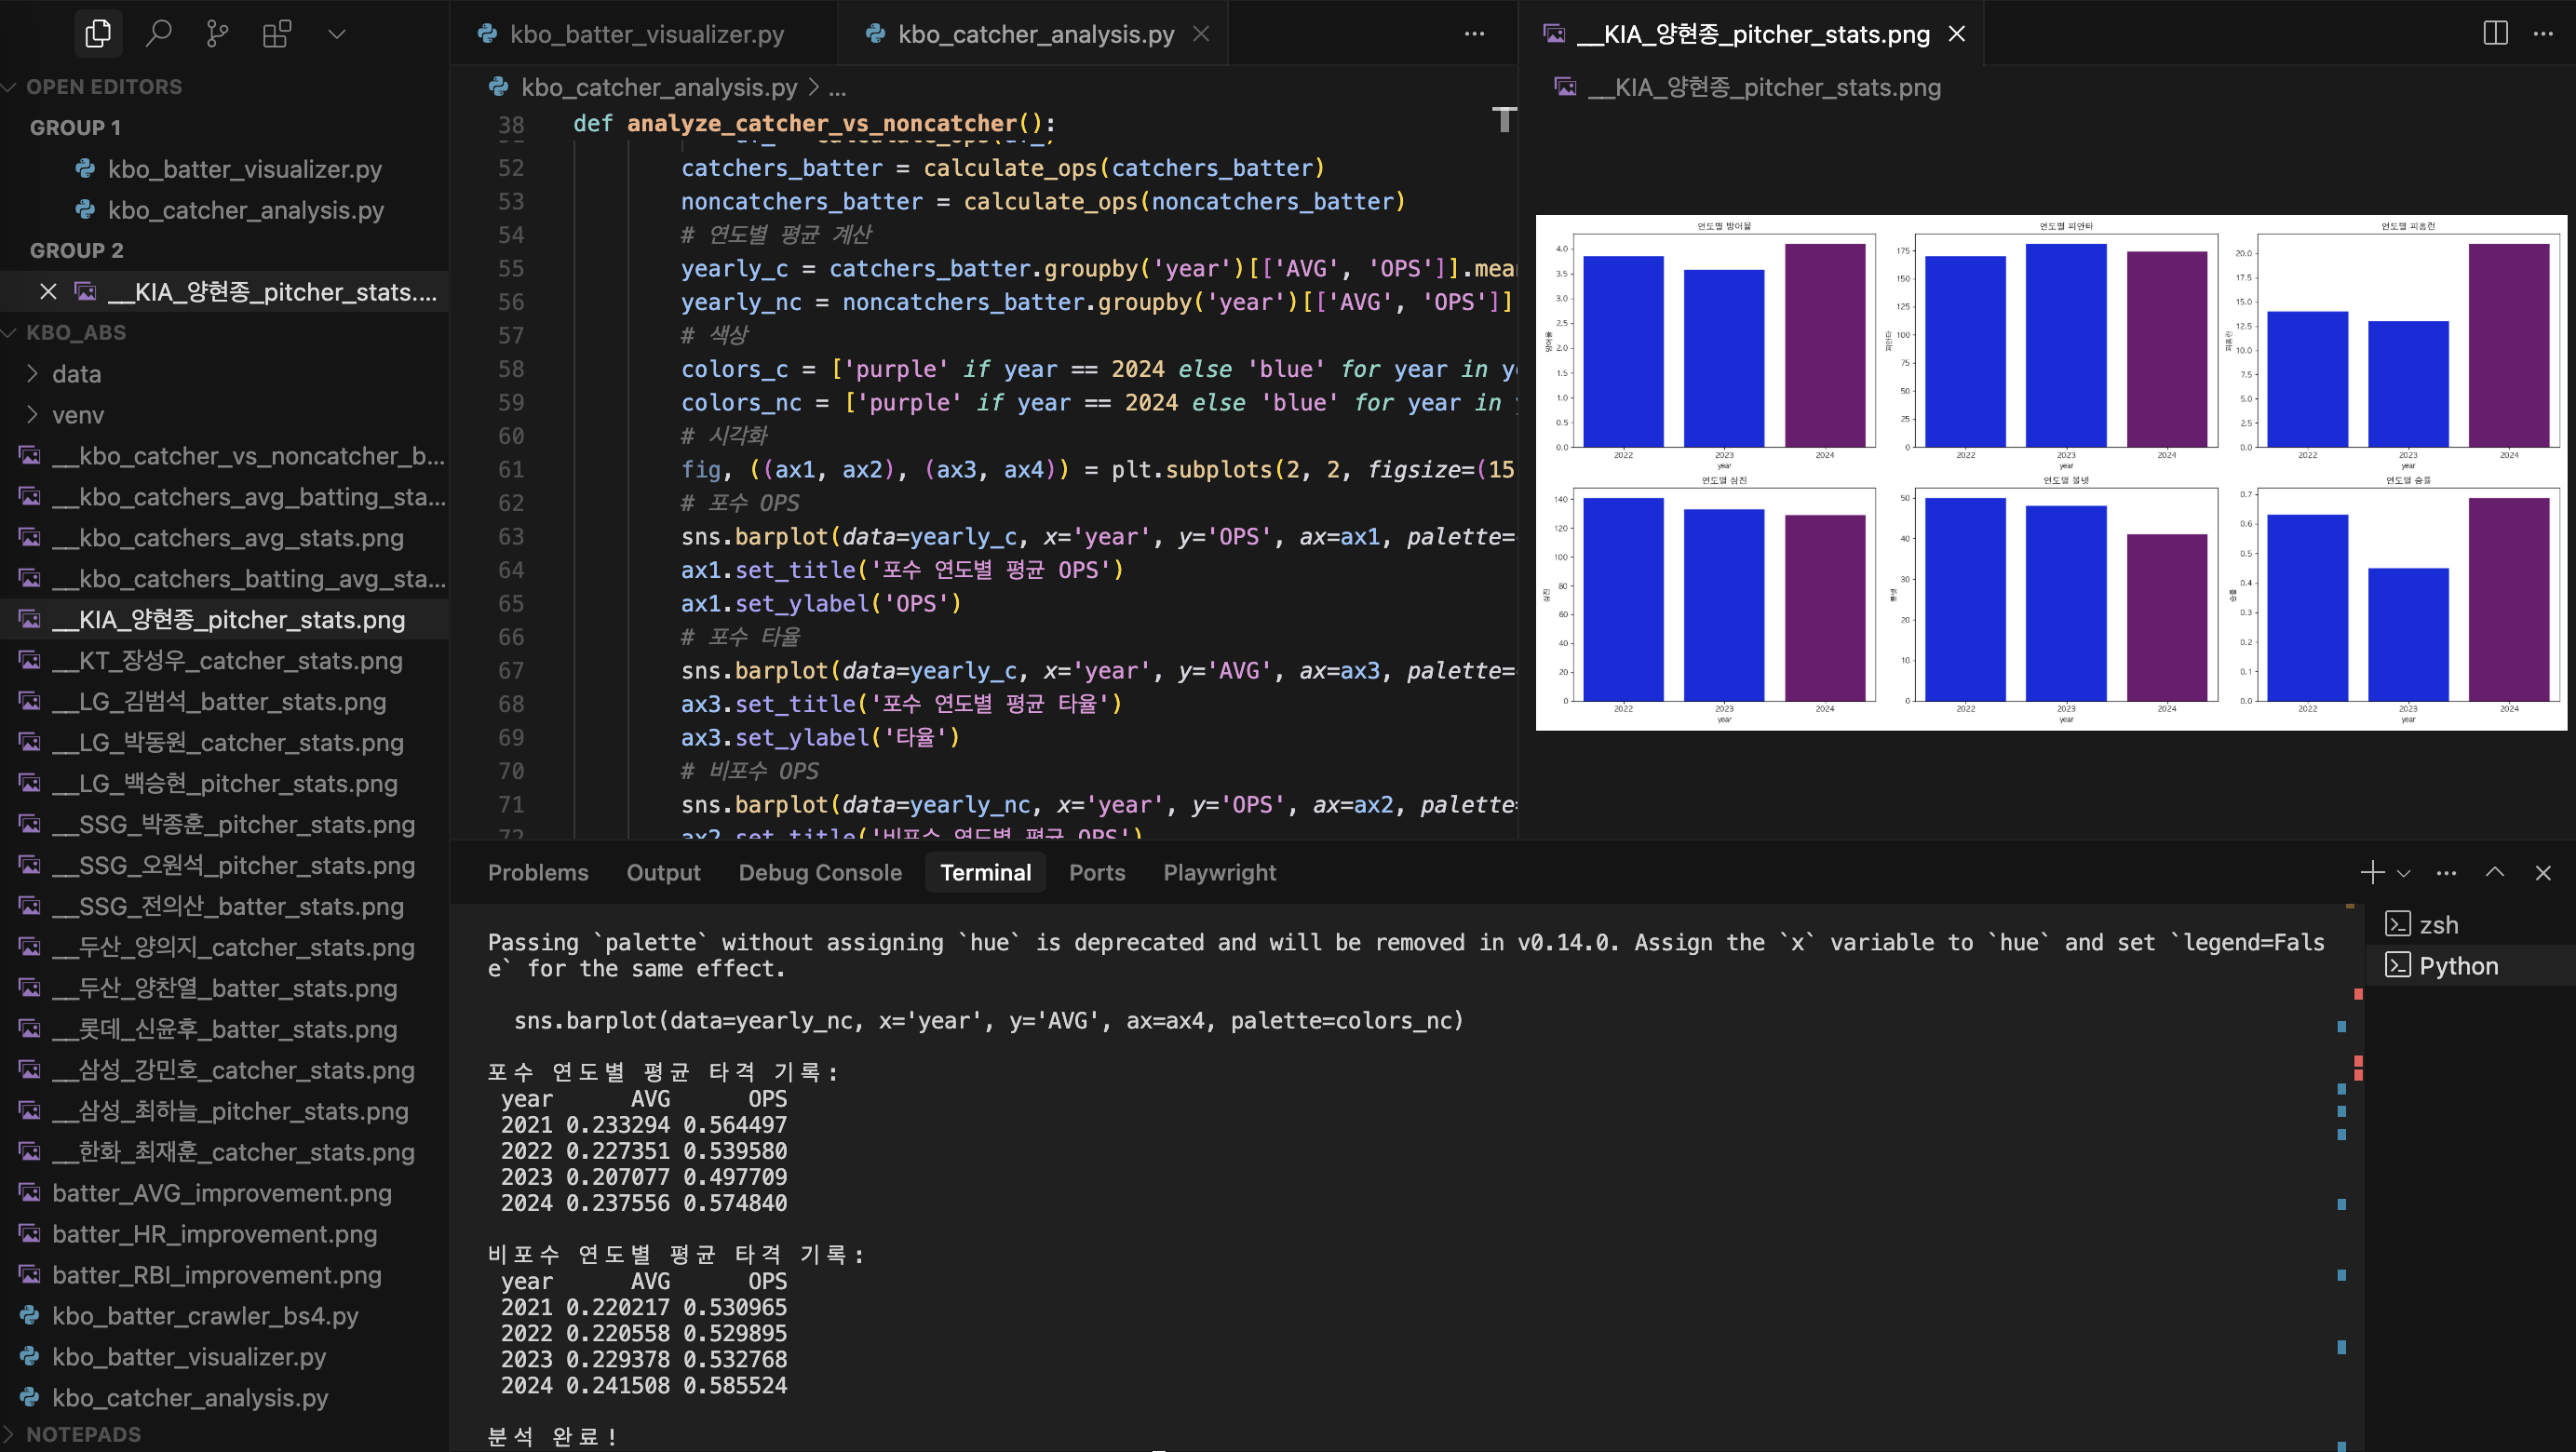This screenshot has width=2576, height=1452.
Task: Click the split editor layout icon
Action: coord(2495,33)
